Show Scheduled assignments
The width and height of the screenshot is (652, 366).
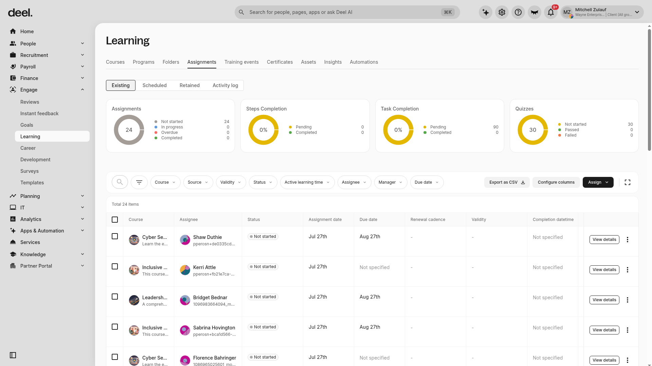click(x=155, y=85)
